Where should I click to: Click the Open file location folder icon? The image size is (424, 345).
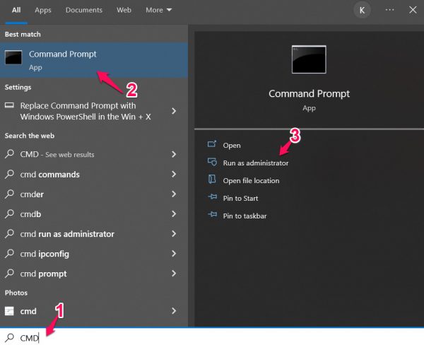[x=211, y=180]
